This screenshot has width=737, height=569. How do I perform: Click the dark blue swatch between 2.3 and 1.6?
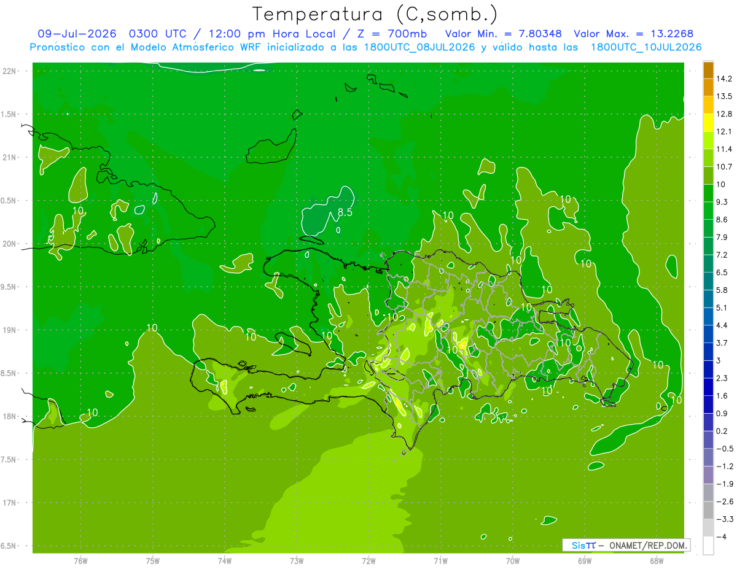coord(708,387)
